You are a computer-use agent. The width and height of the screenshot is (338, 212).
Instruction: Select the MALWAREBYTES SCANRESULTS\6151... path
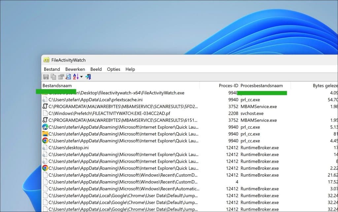(x=123, y=120)
